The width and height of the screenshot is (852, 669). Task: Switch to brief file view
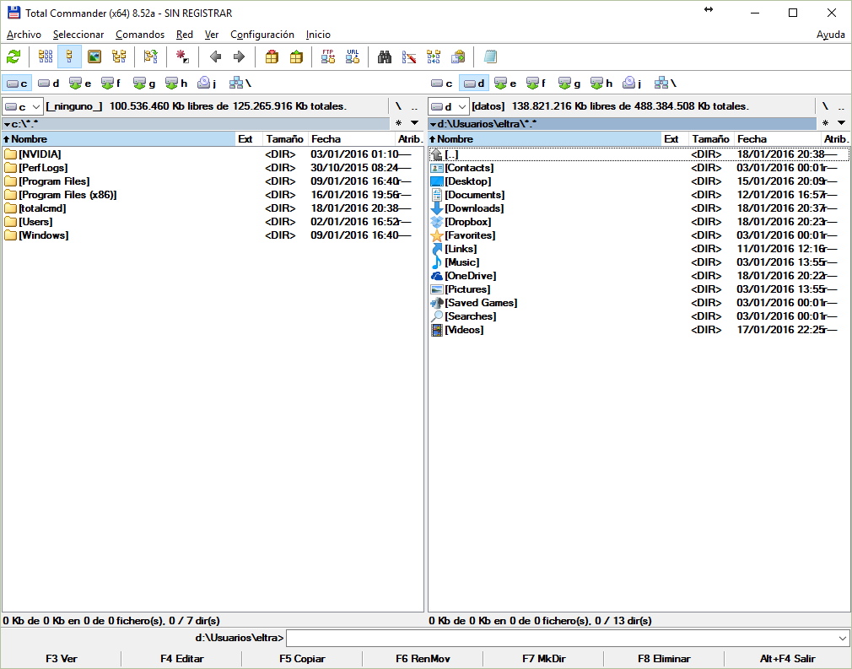(x=45, y=57)
